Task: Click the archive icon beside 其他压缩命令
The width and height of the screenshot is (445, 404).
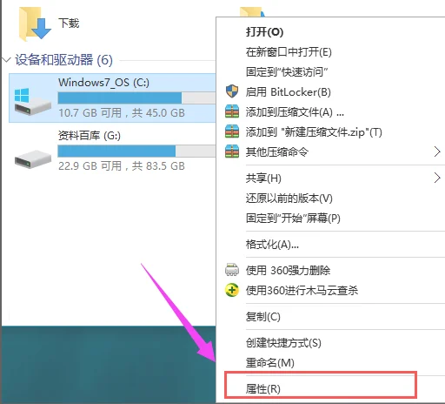Action: [x=232, y=151]
